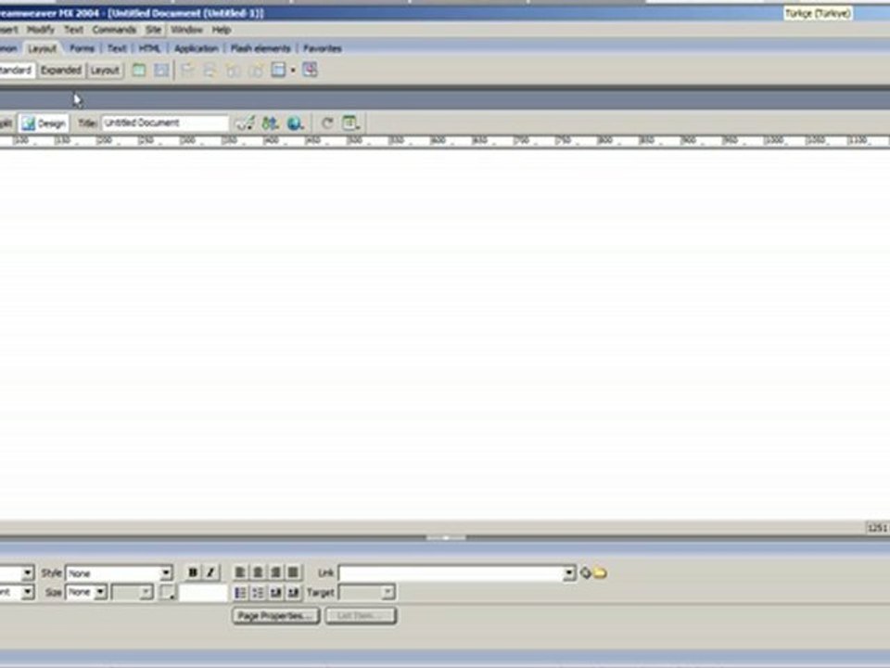890x668 pixels.
Task: Click the Text Outdent icon
Action: coord(275,593)
